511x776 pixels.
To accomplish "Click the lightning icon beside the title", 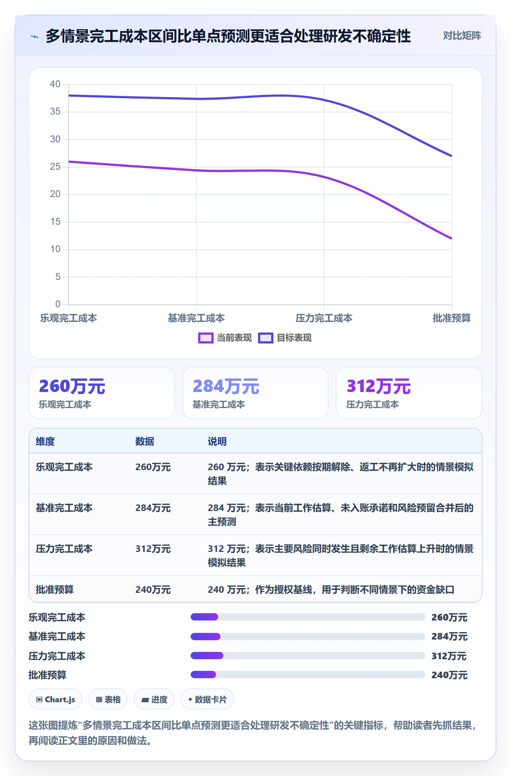I will [35, 37].
